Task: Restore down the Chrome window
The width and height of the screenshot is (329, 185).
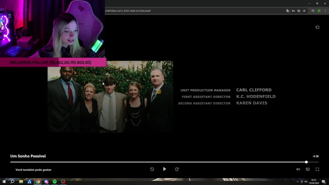Action: click(x=317, y=3)
